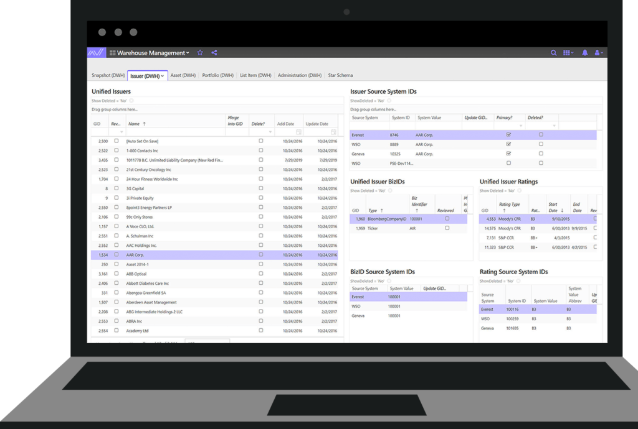Open the Primary? filter dropdown

pyautogui.click(x=521, y=126)
